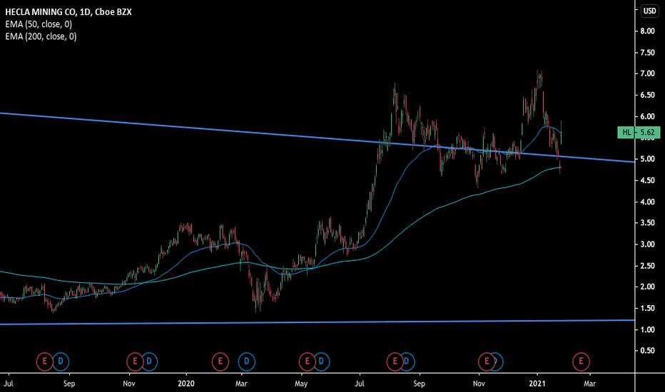The width and height of the screenshot is (665, 392).
Task: Open the USD currency selector
Action: point(649,11)
